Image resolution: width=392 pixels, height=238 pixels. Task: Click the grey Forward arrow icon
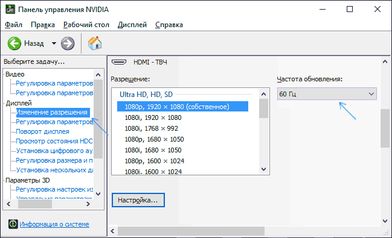click(x=68, y=43)
